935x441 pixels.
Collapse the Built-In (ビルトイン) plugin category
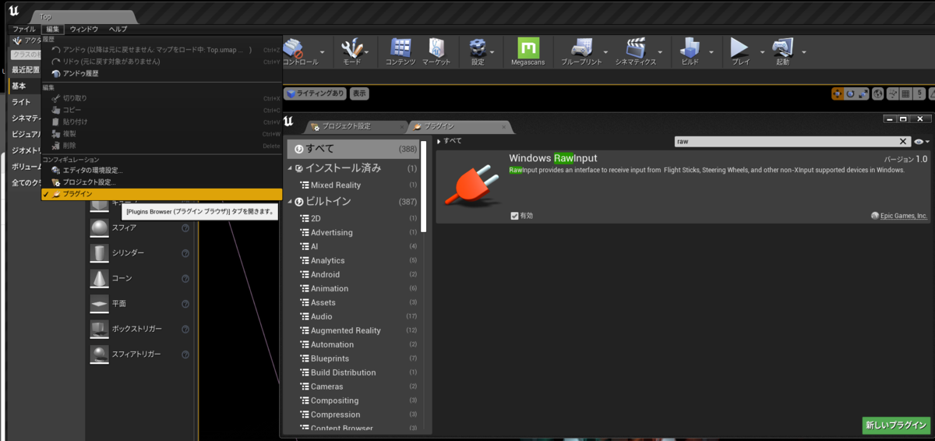point(290,202)
